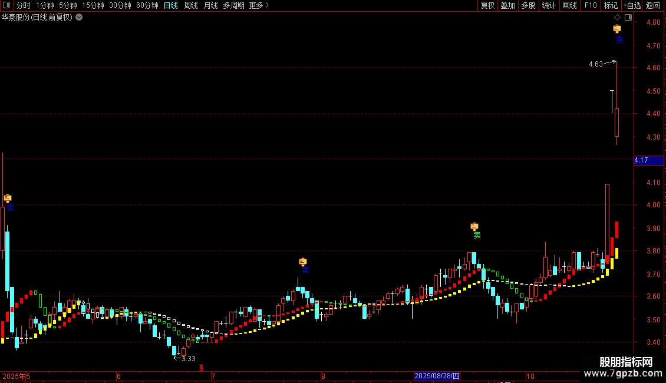Select the 30分钟 period
This screenshot has width=666, height=383.
(x=120, y=5)
